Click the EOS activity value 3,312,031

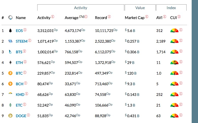point(46,31)
